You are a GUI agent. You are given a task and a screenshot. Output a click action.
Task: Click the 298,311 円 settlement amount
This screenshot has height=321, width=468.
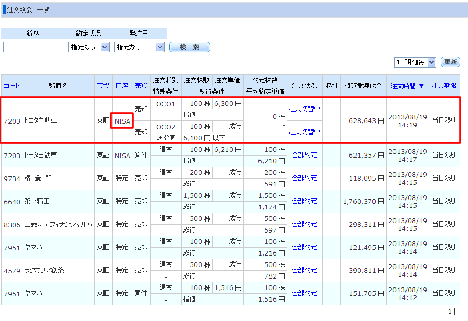pyautogui.click(x=367, y=224)
